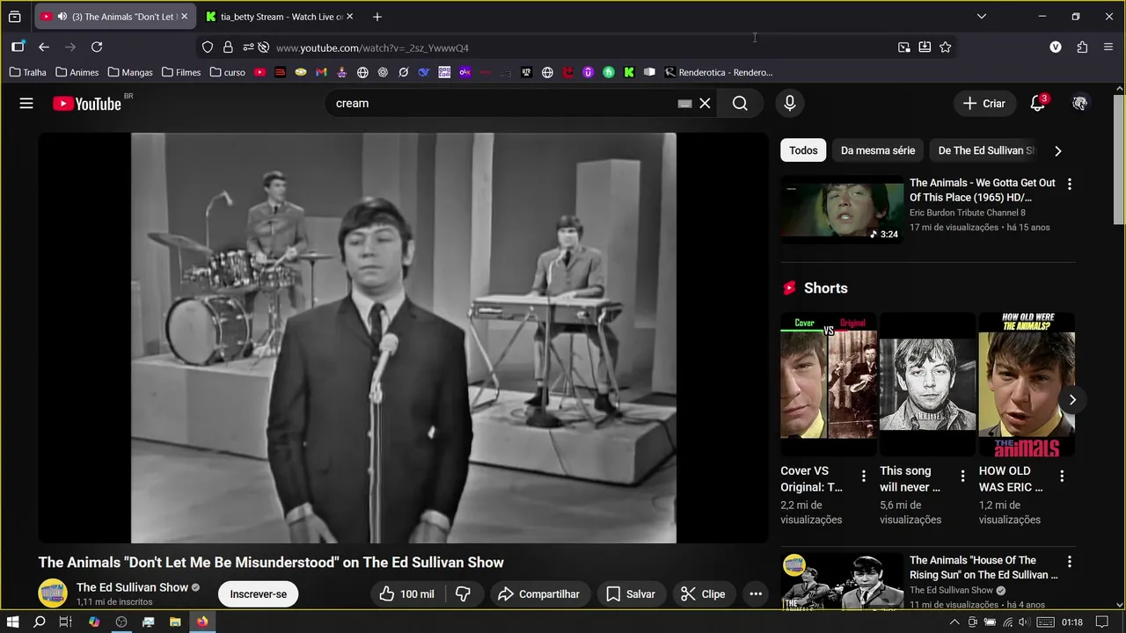This screenshot has height=633, width=1126.
Task: Click the Criar create button
Action: 983,103
